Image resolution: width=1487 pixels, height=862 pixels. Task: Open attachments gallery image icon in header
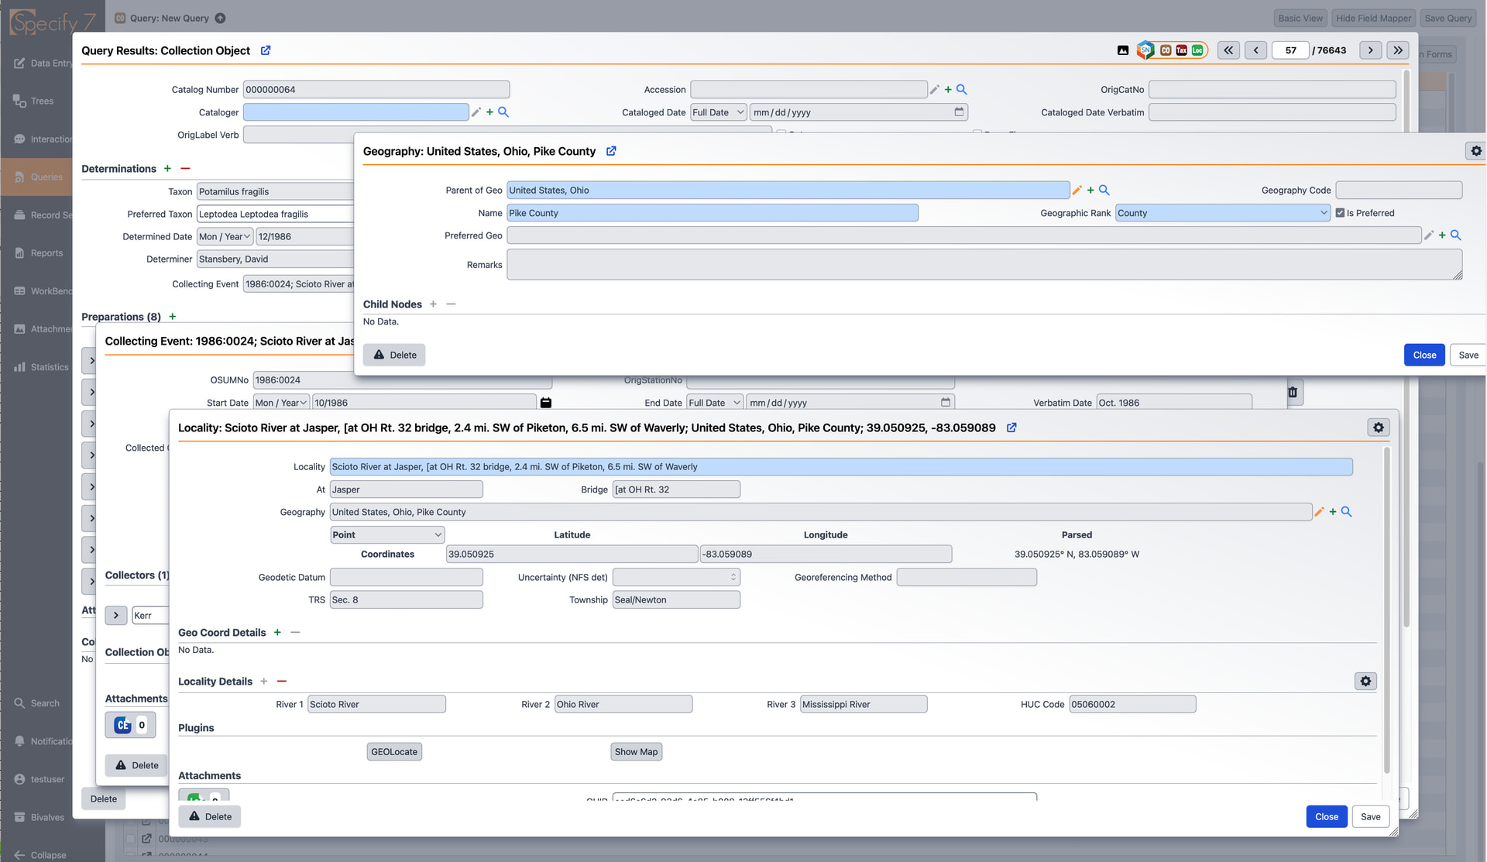(1123, 50)
